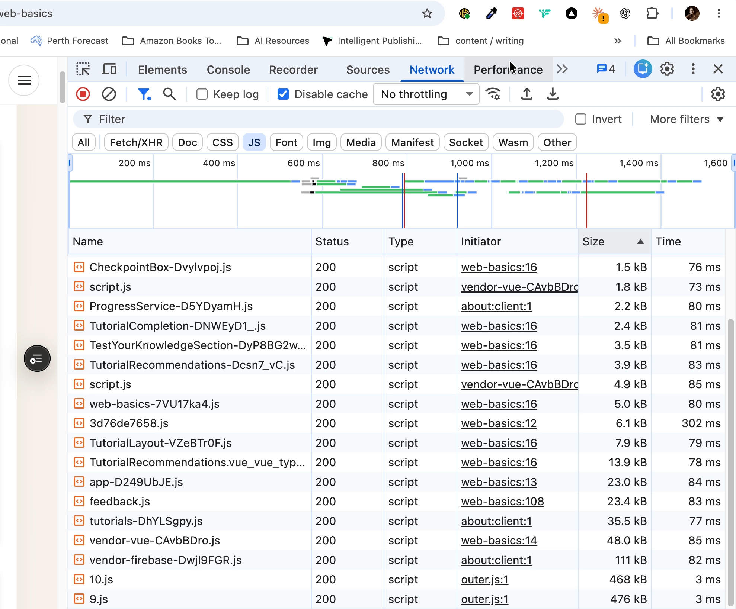Open the All Bookmarks folder
This screenshot has width=736, height=609.
[687, 41]
